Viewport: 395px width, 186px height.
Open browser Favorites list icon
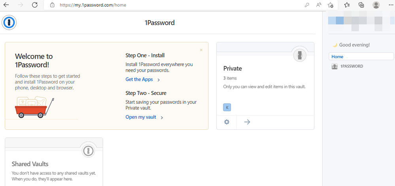tap(347, 5)
